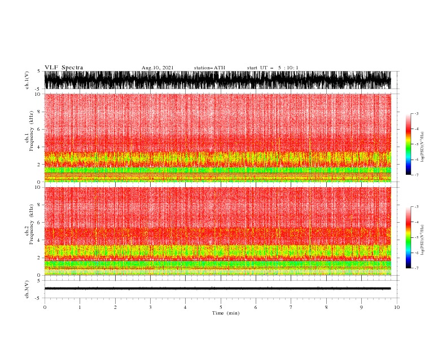Screen dimensions: 447x345
Task: Click time-axis tick label "3"
Action: click(x=150, y=307)
